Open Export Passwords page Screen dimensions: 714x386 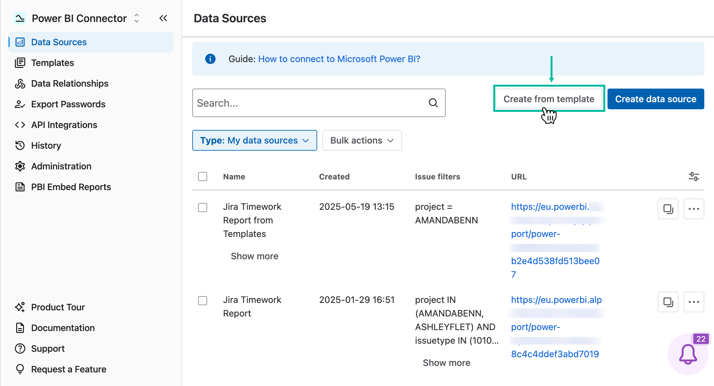pyautogui.click(x=91, y=104)
